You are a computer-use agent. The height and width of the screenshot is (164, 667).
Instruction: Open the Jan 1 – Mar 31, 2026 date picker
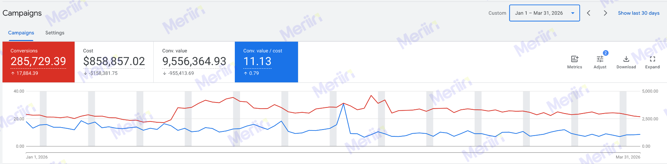pyautogui.click(x=545, y=13)
